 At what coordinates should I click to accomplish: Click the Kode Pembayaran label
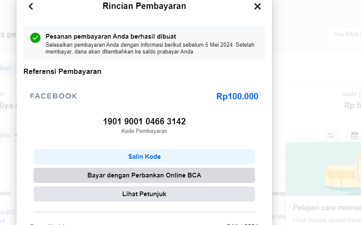tap(144, 131)
